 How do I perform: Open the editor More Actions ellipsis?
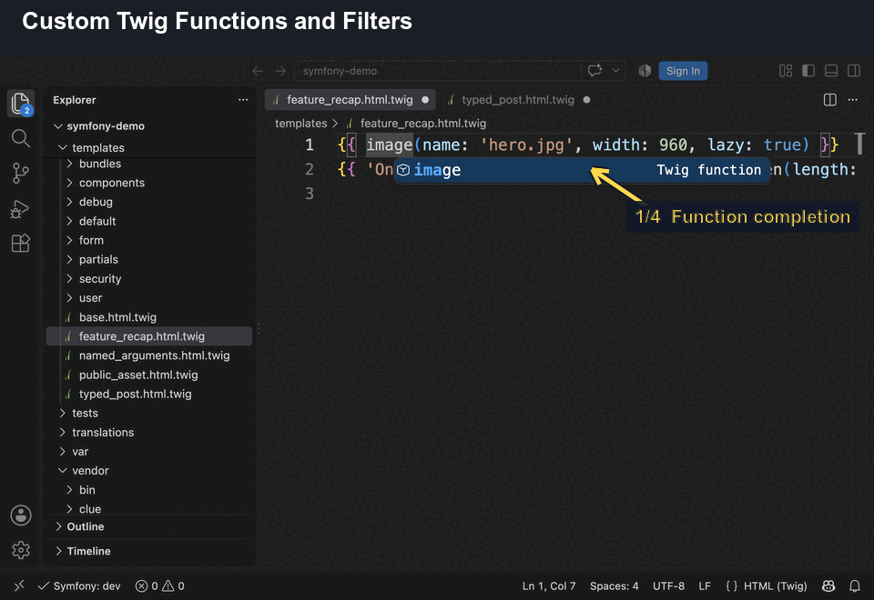tap(853, 100)
